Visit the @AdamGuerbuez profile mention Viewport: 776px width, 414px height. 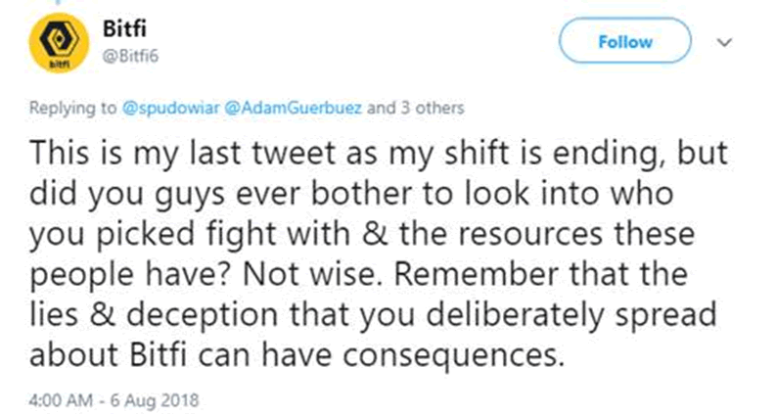pos(293,108)
